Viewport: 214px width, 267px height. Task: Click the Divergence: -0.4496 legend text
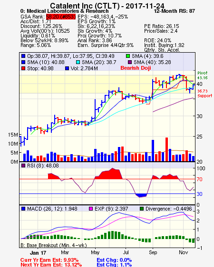(168, 209)
